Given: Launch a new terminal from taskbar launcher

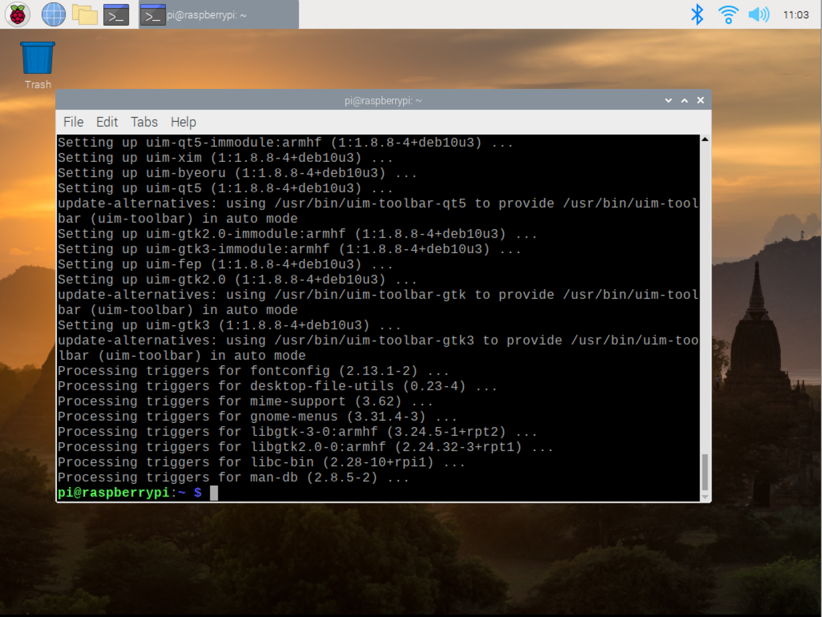Looking at the screenshot, I should click(x=116, y=15).
